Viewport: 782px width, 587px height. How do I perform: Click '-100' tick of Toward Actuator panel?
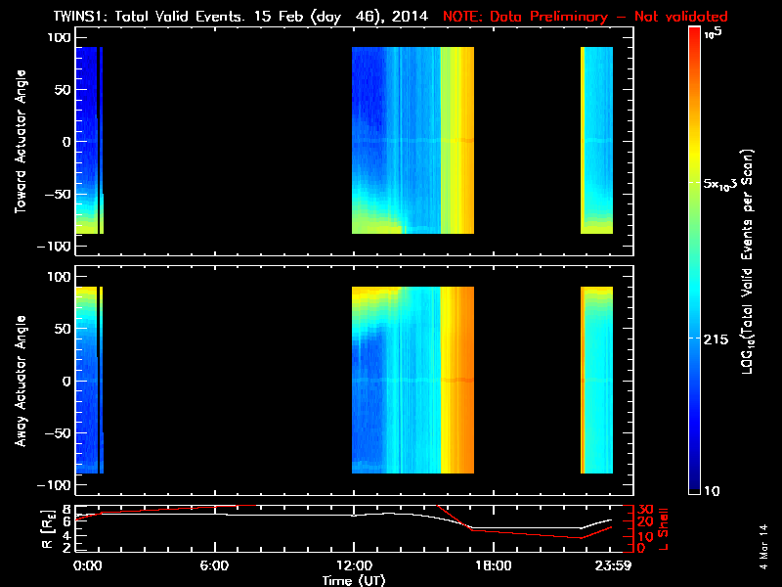coord(55,247)
